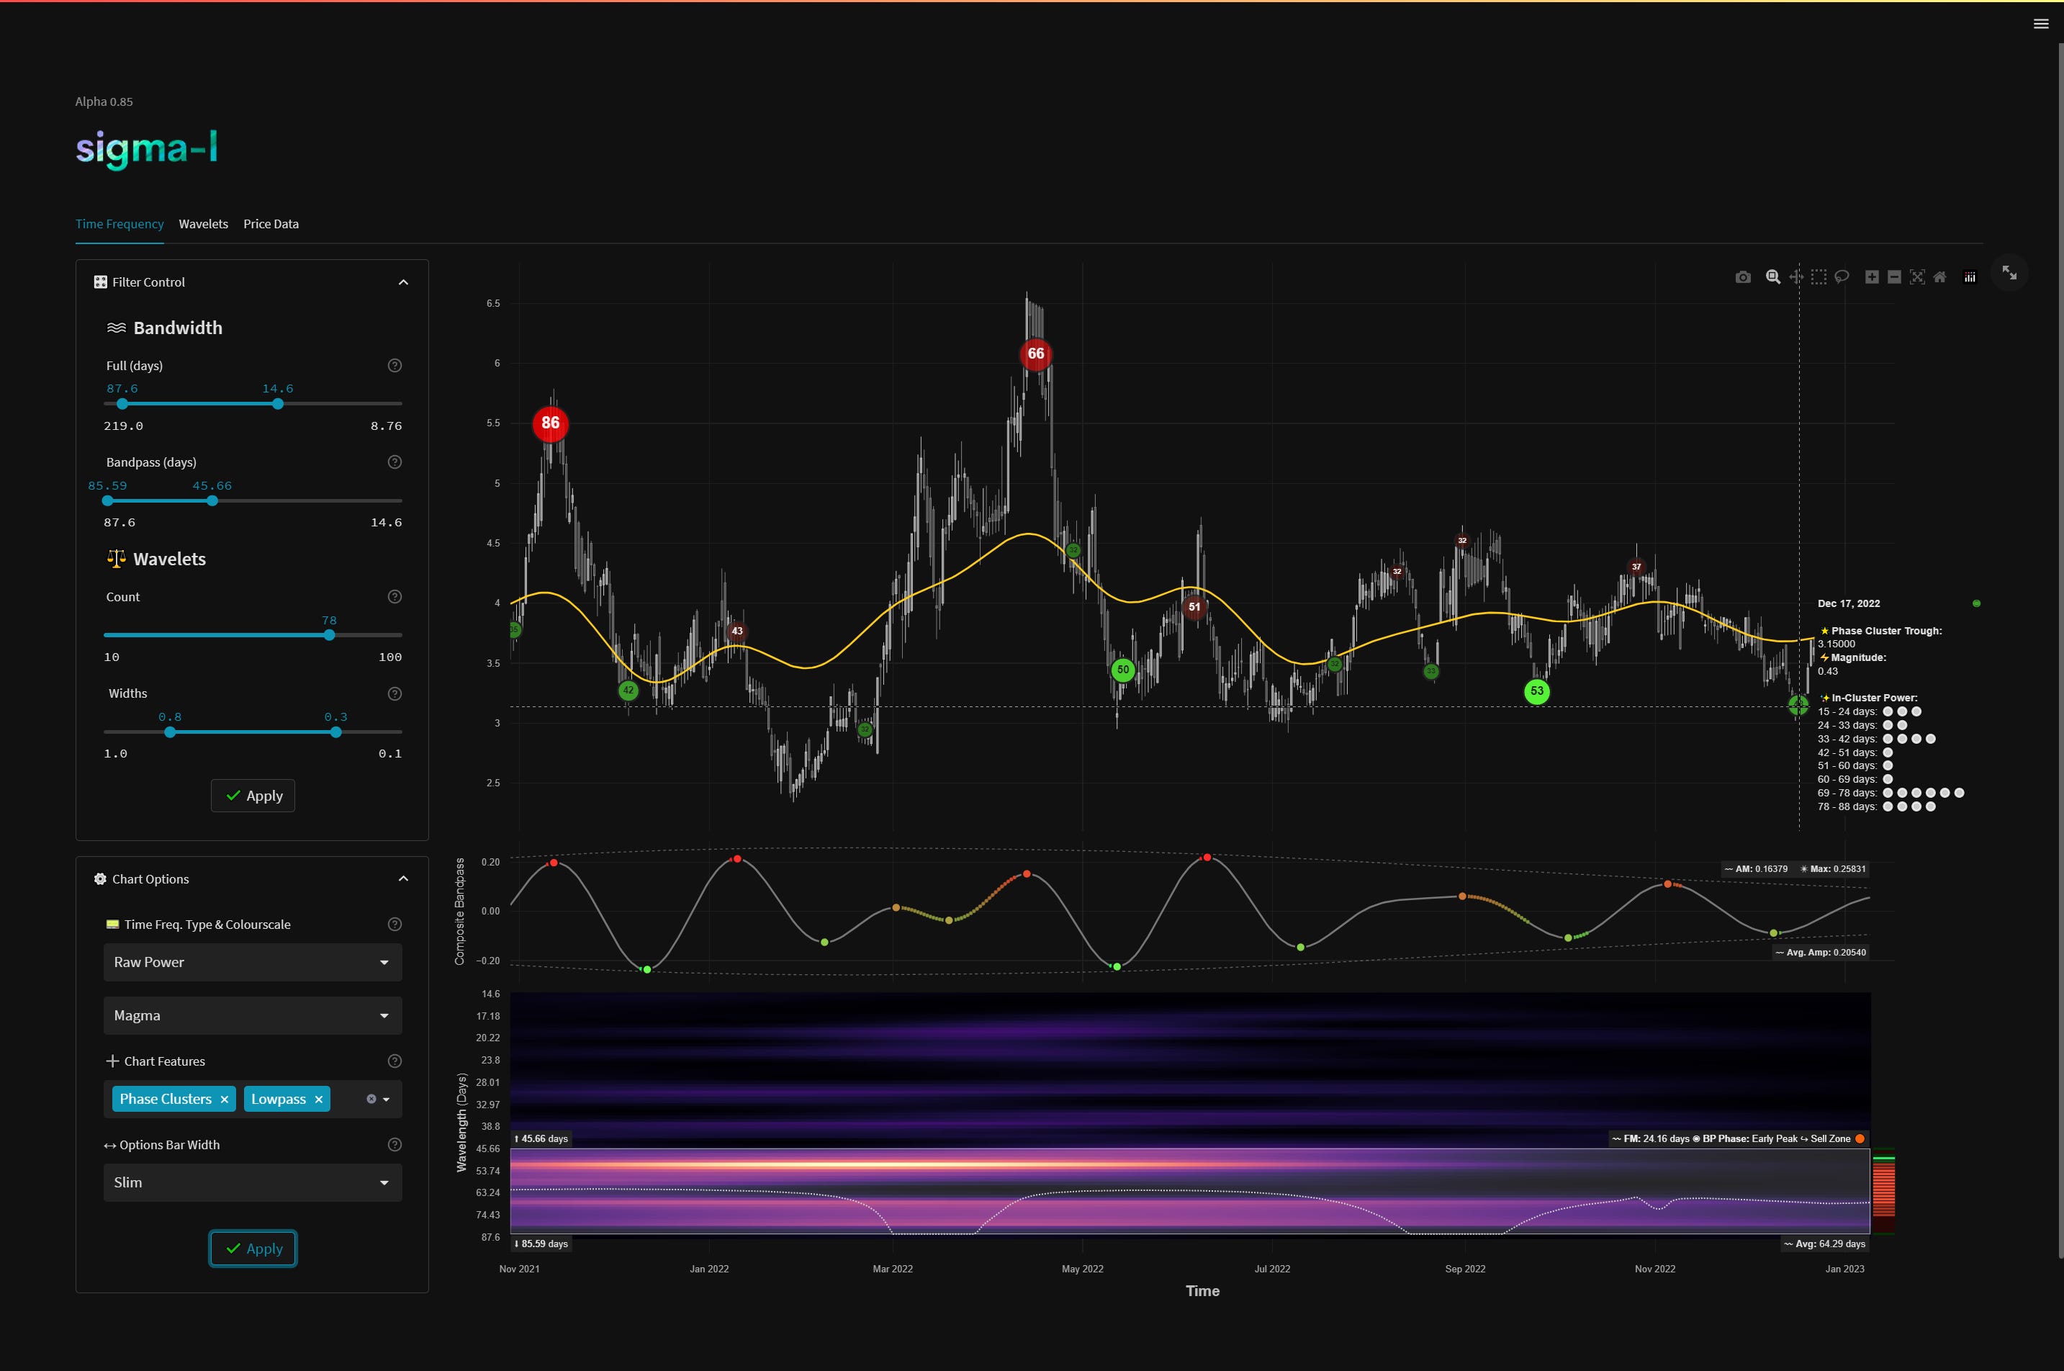Click Apply in the Filter Control panel
This screenshot has height=1371, width=2064.
pos(252,796)
